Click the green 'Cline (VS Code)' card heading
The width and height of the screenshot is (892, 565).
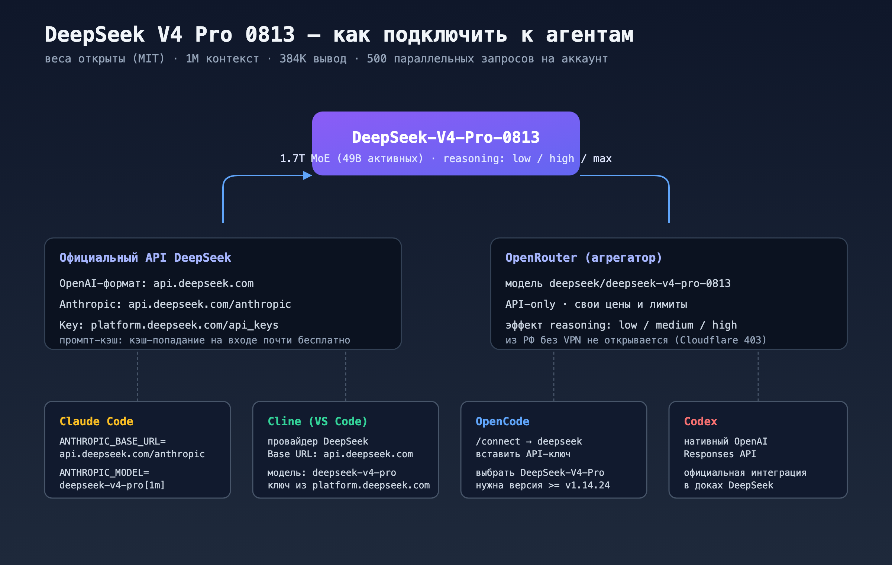(x=317, y=421)
